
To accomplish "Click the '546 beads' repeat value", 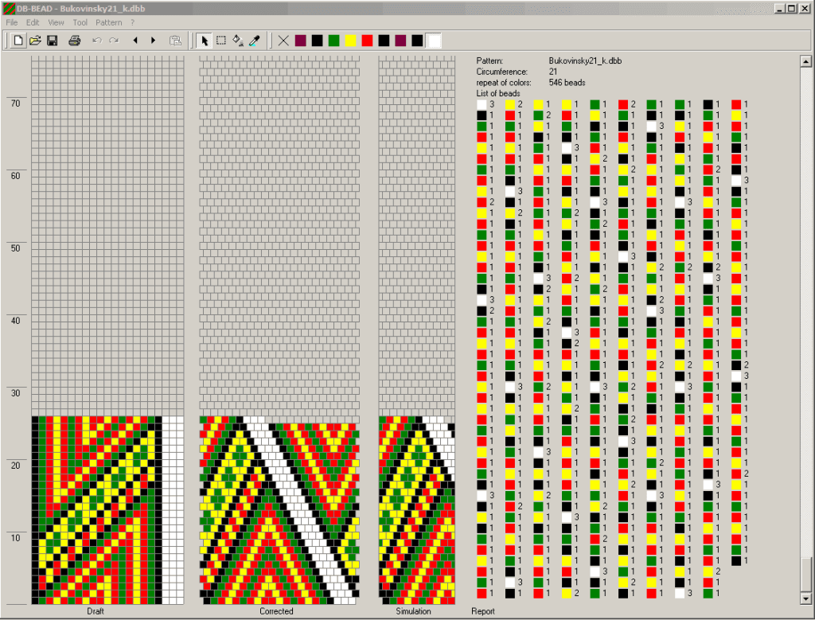I will [567, 83].
